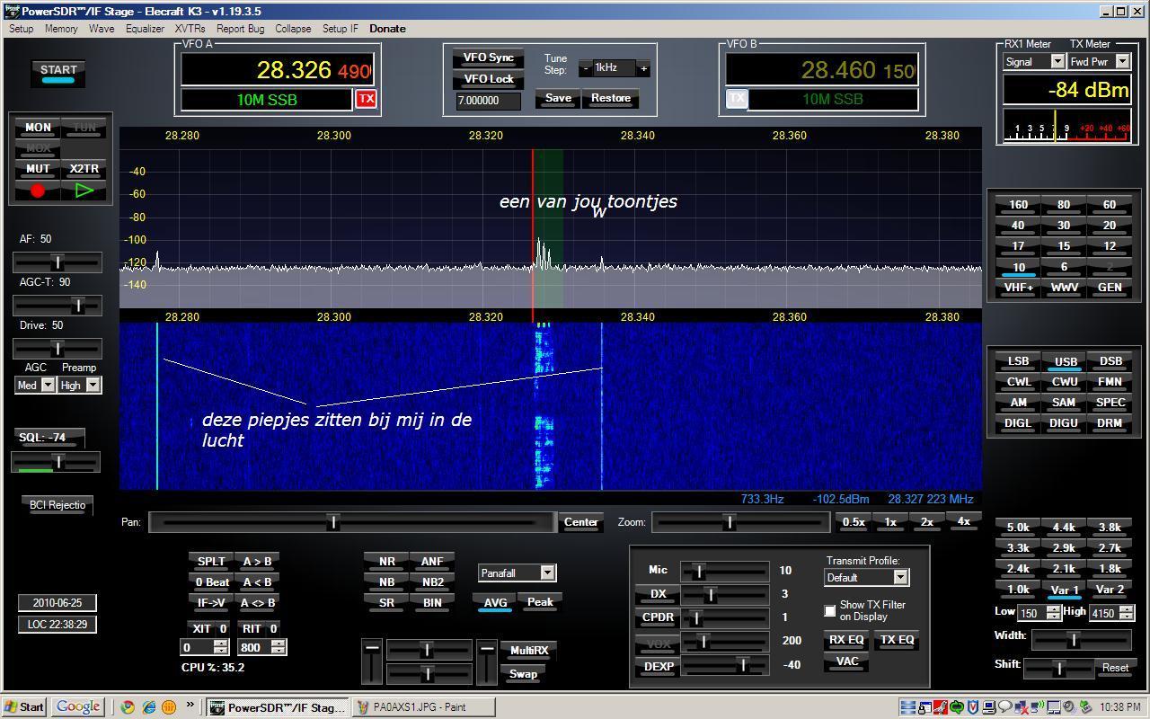Click the 7.000000 saved frequency field
The height and width of the screenshot is (719, 1150).
pyautogui.click(x=488, y=101)
